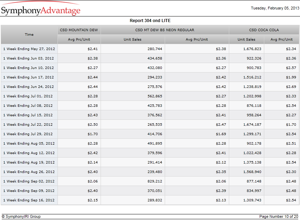Click 'Unit Sales' under CSD COCA COLA
Screen dimensions: 300x221
pos(246,39)
